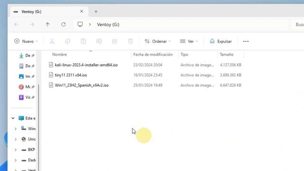The width and height of the screenshot is (304, 171).
Task: Click the size 6.647.826 KB
Action: pos(230,85)
